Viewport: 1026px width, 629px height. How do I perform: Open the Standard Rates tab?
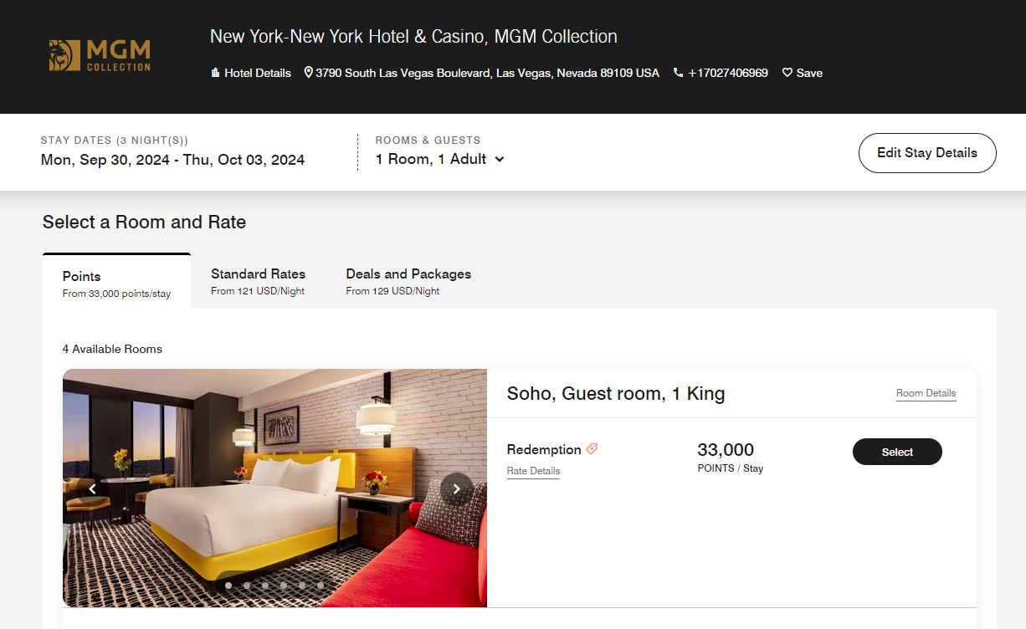click(258, 281)
